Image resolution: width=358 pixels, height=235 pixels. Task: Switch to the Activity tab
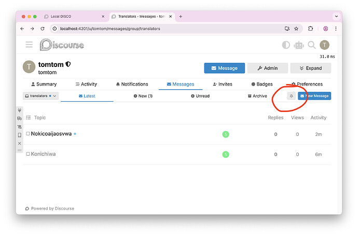(x=86, y=84)
